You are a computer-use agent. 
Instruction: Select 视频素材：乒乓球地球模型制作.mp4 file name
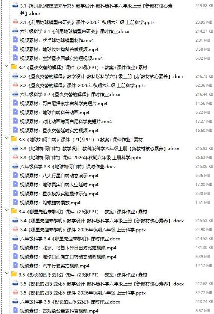[x=57, y=41]
